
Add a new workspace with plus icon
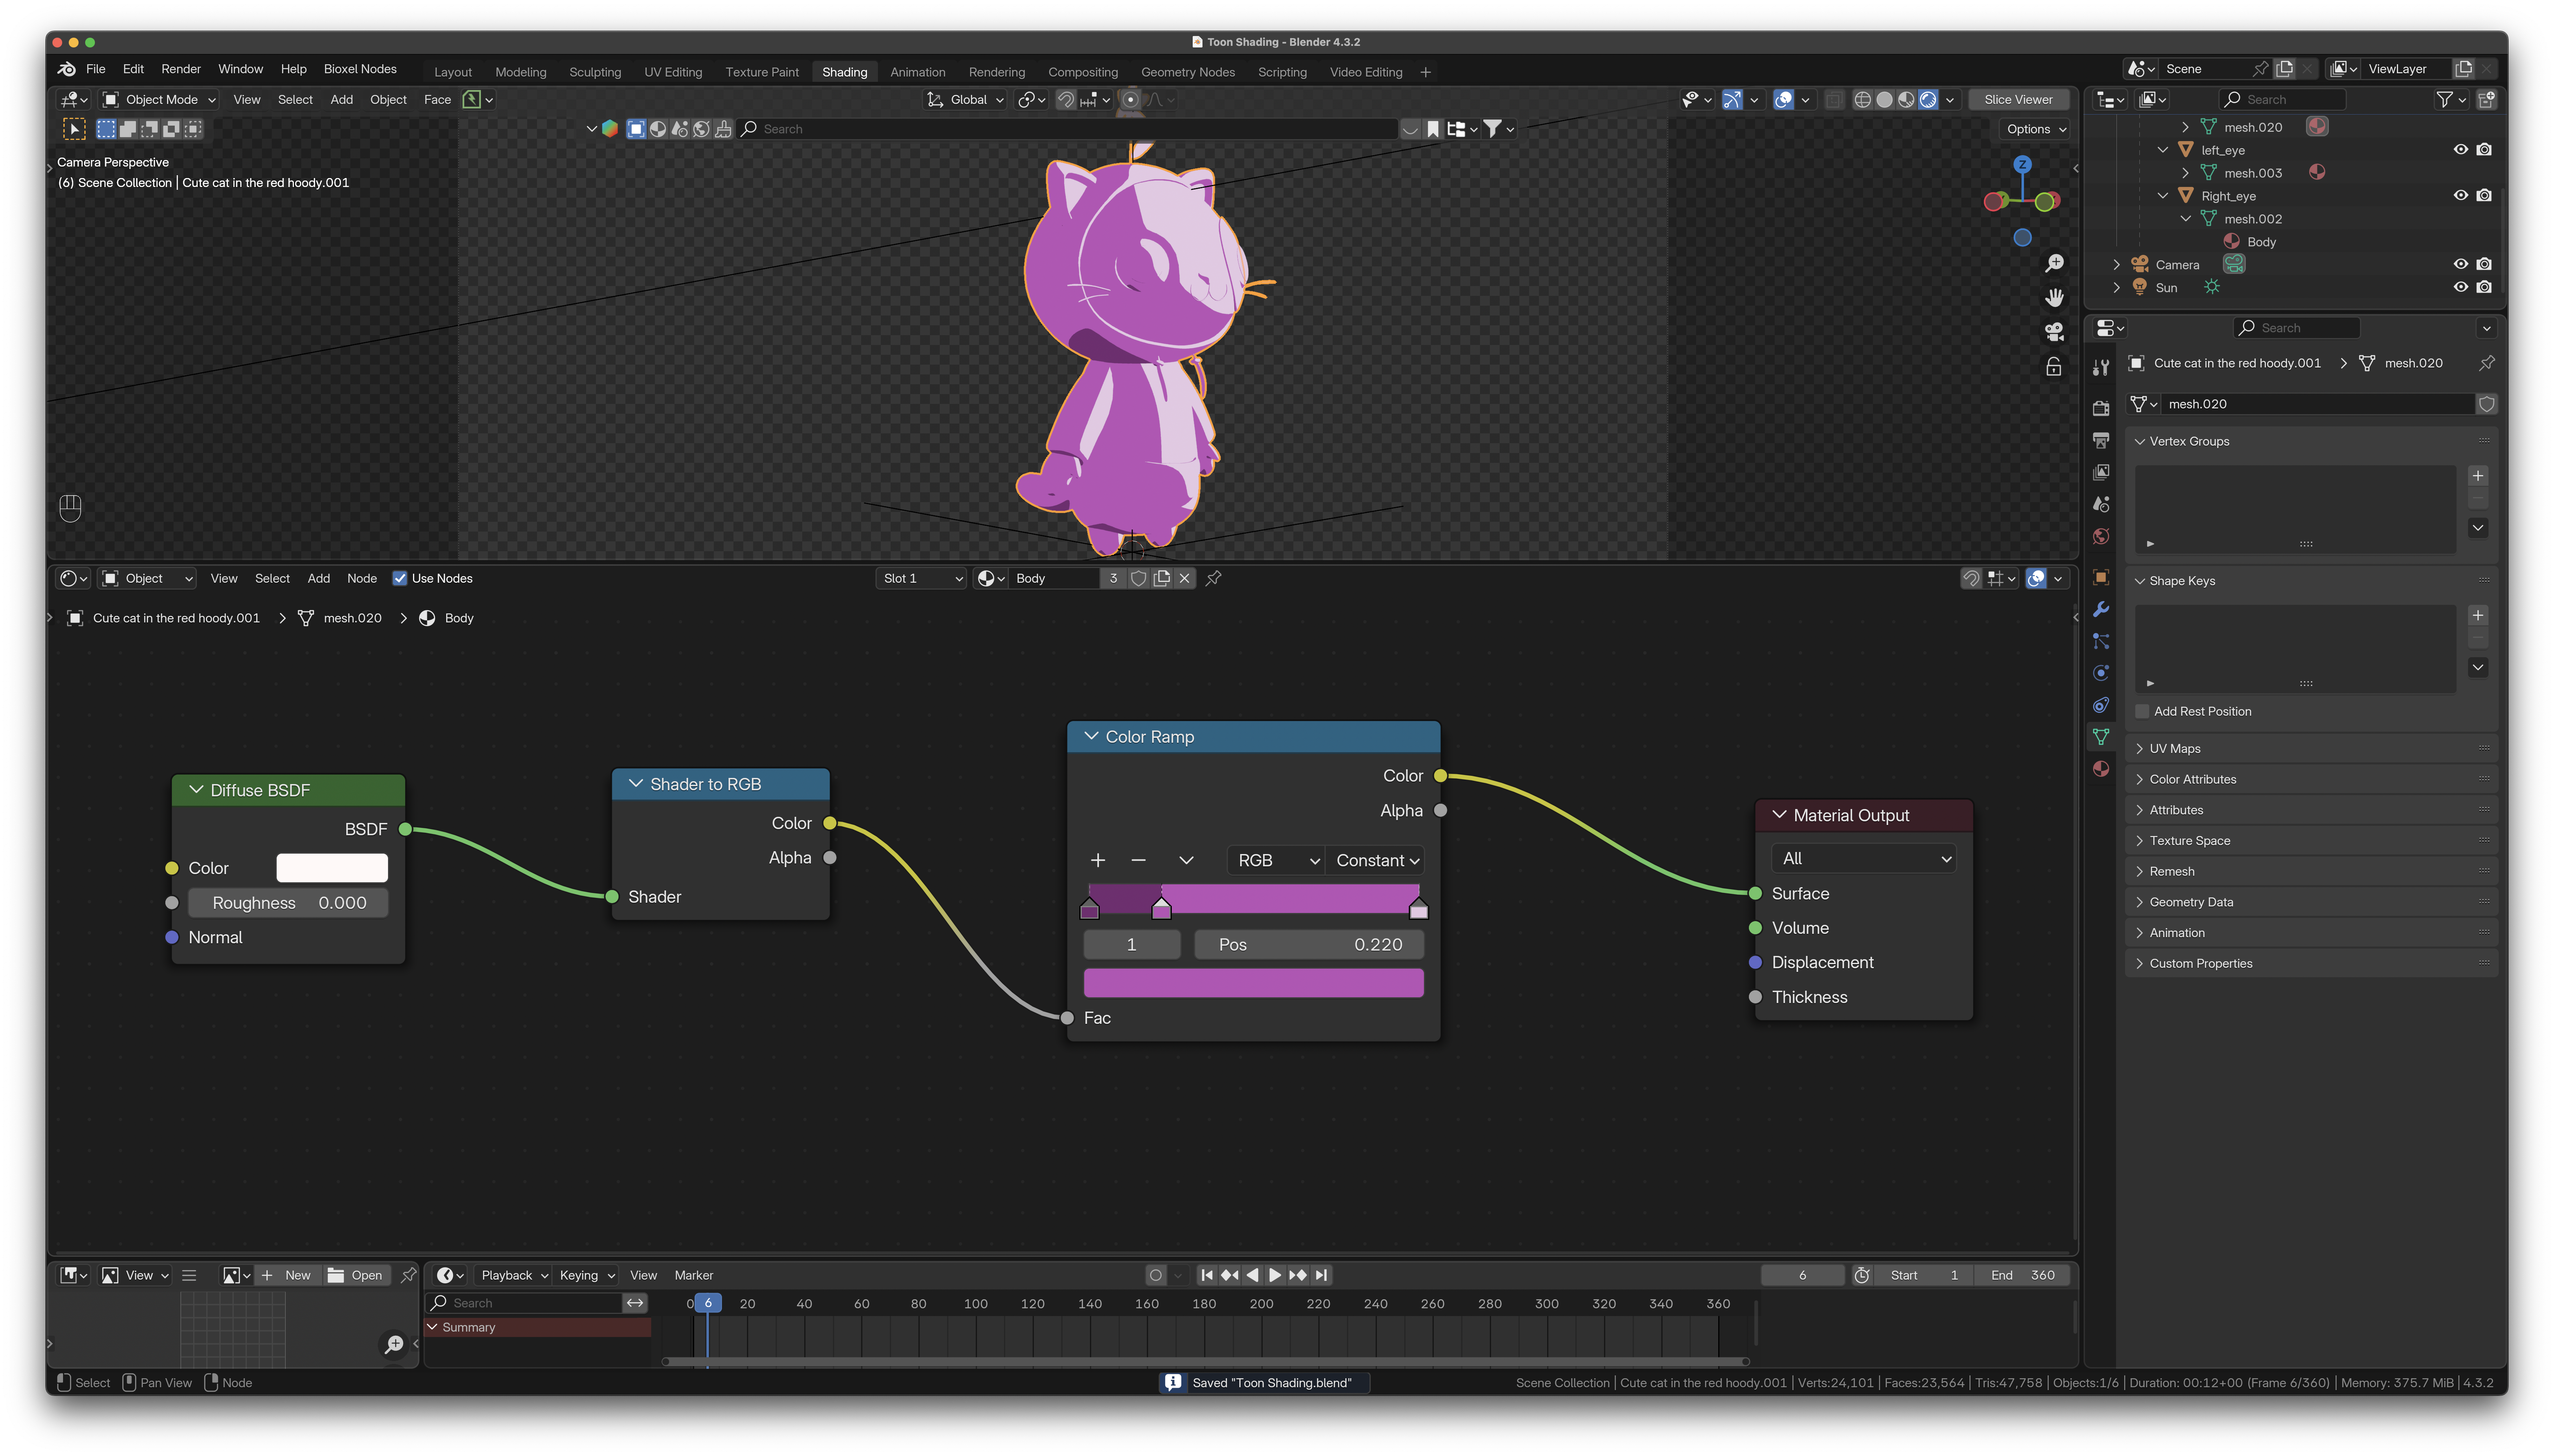1426,72
